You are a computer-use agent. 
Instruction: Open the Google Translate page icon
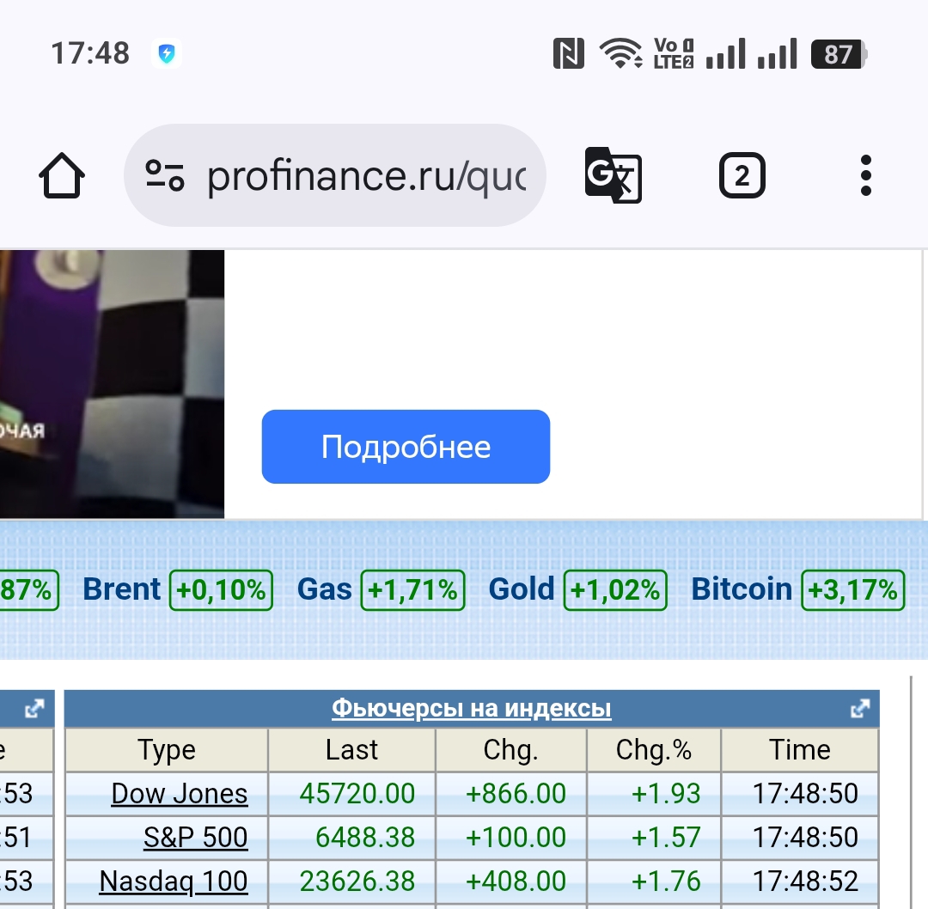(x=613, y=175)
